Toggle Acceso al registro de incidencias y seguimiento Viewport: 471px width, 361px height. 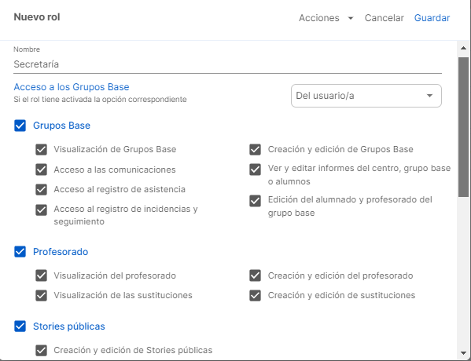pos(41,210)
